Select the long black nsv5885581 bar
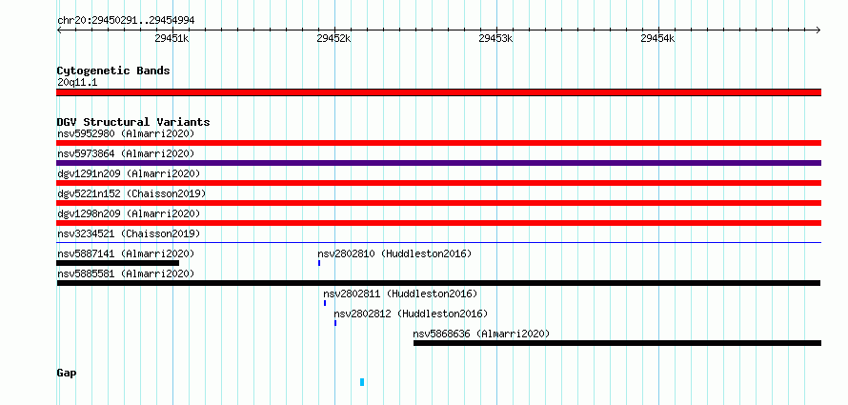This screenshot has height=405, width=848. tap(438, 283)
